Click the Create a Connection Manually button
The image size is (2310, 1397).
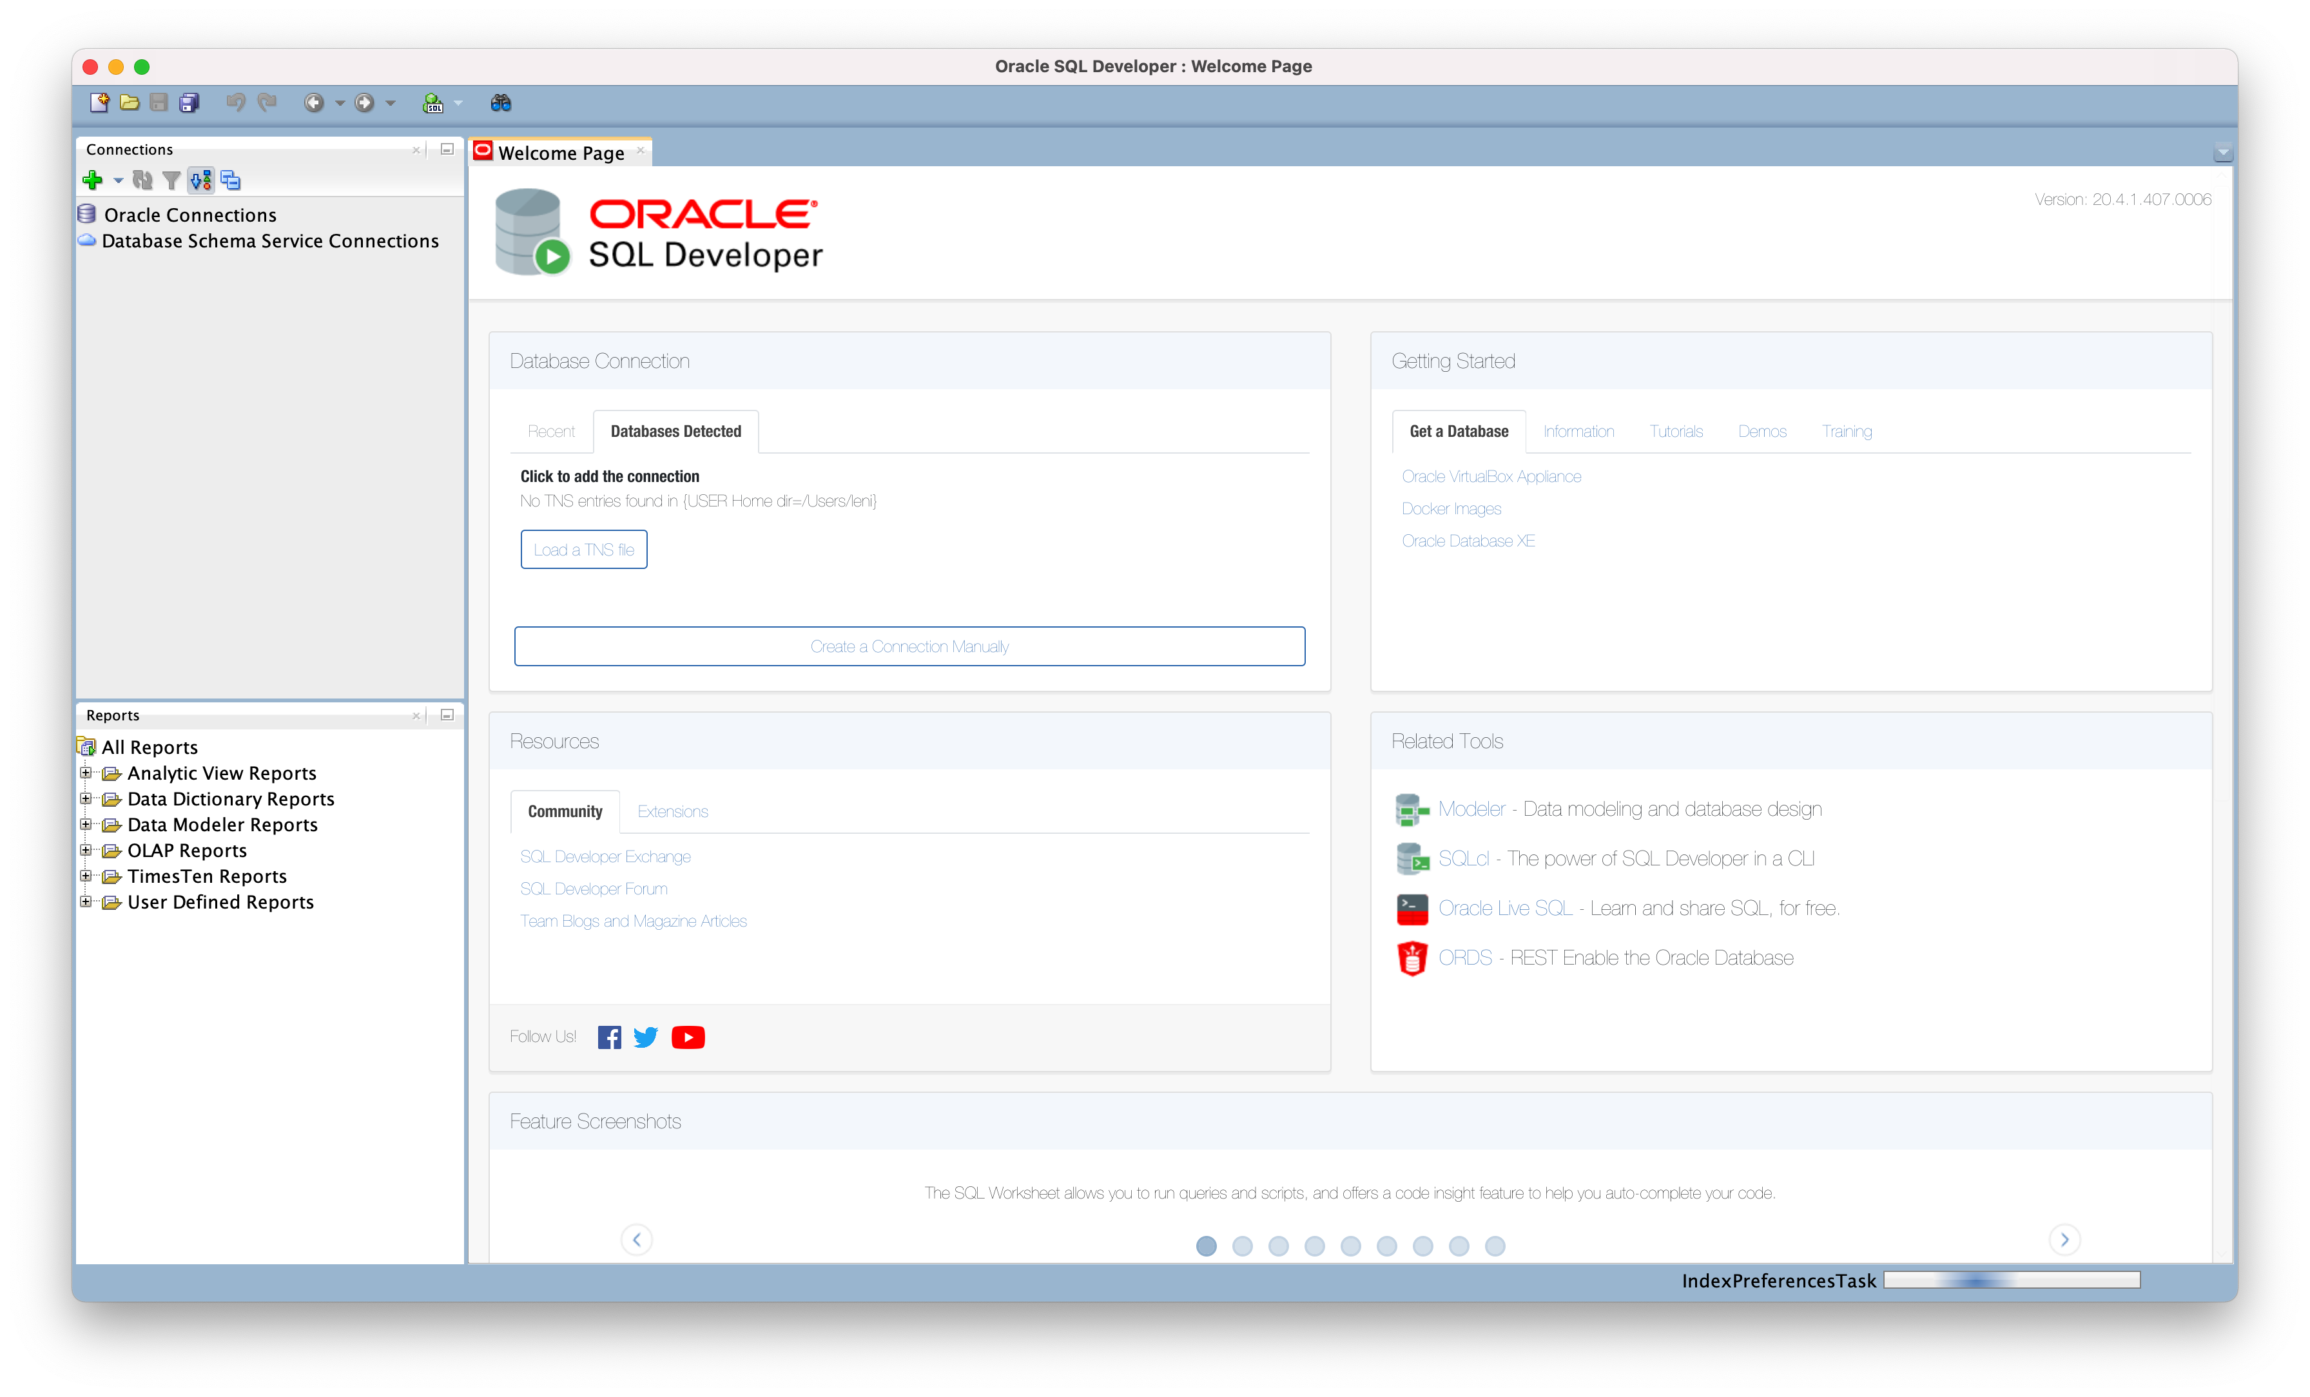pyautogui.click(x=909, y=646)
